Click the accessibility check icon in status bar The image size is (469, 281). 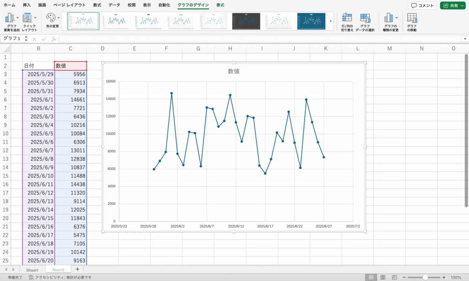pyautogui.click(x=31, y=277)
